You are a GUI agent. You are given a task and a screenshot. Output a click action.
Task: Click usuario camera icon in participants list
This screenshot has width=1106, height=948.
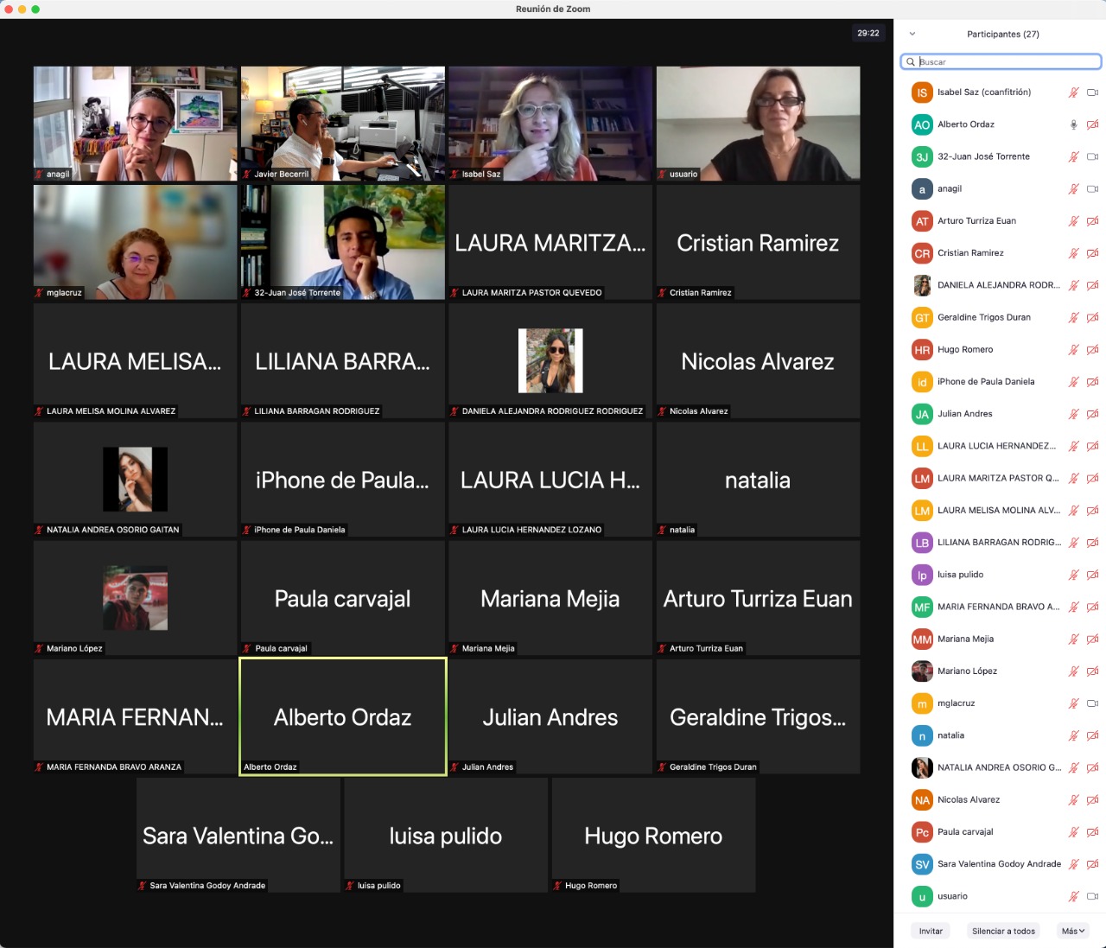pos(1092,896)
